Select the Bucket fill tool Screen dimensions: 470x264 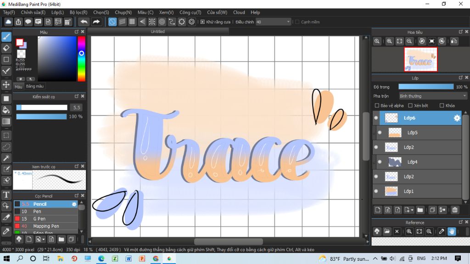6,110
